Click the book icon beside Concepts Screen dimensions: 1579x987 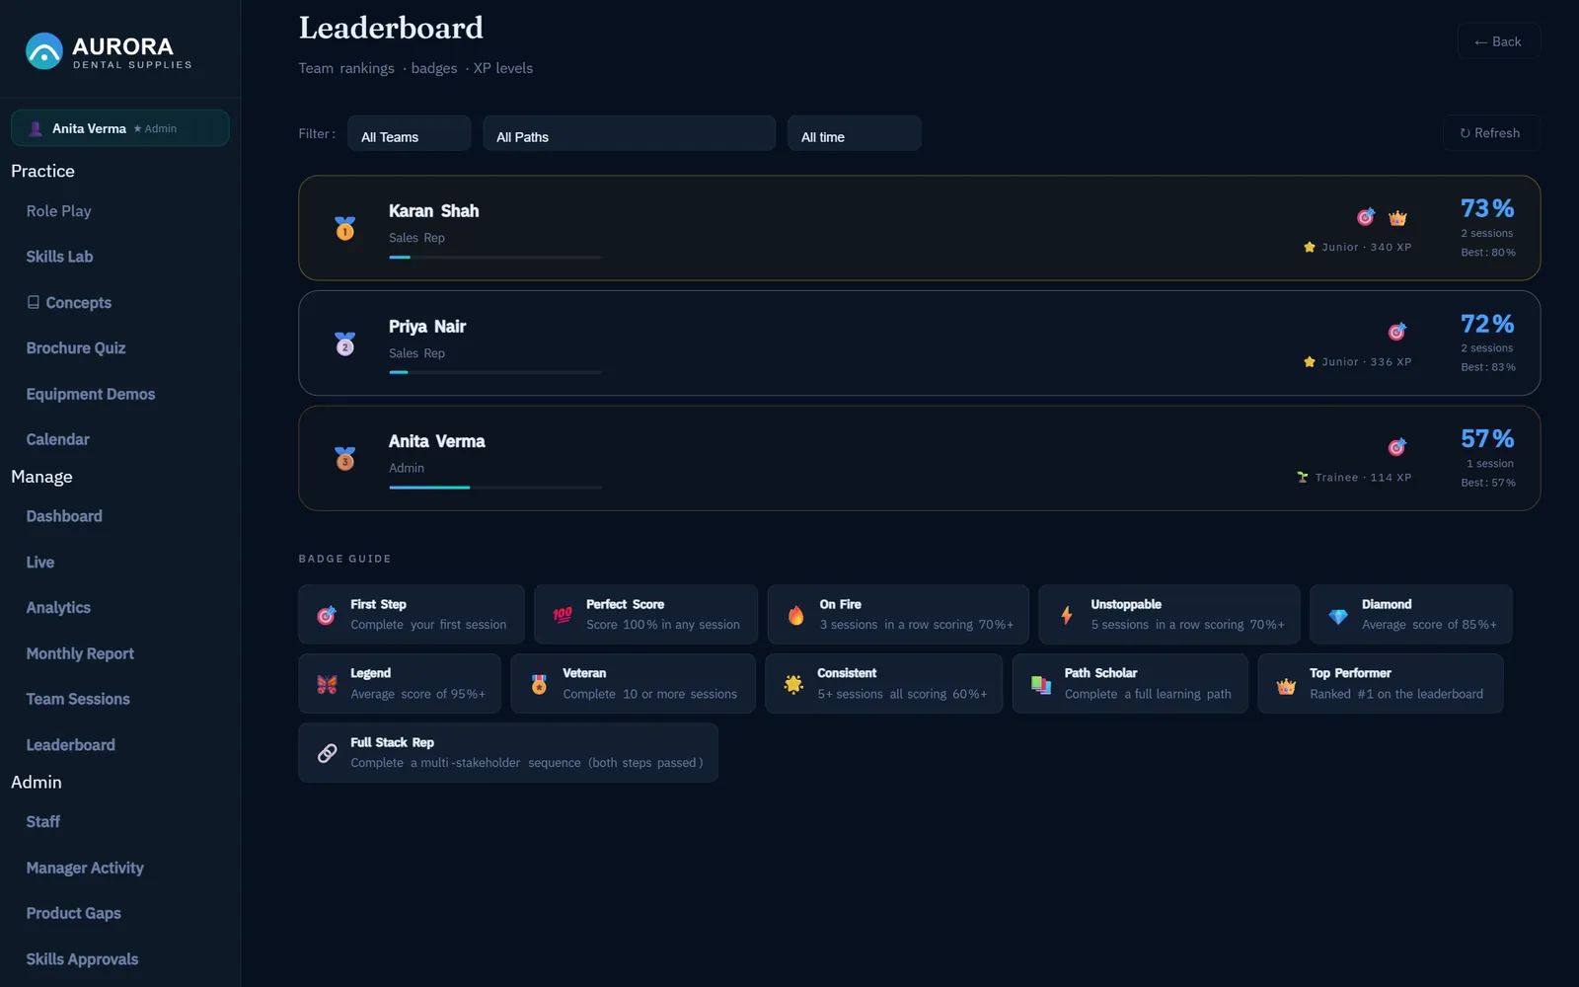tap(34, 302)
